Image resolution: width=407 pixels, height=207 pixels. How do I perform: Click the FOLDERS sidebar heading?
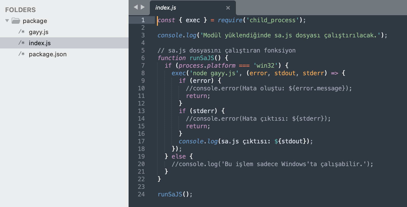(x=21, y=10)
